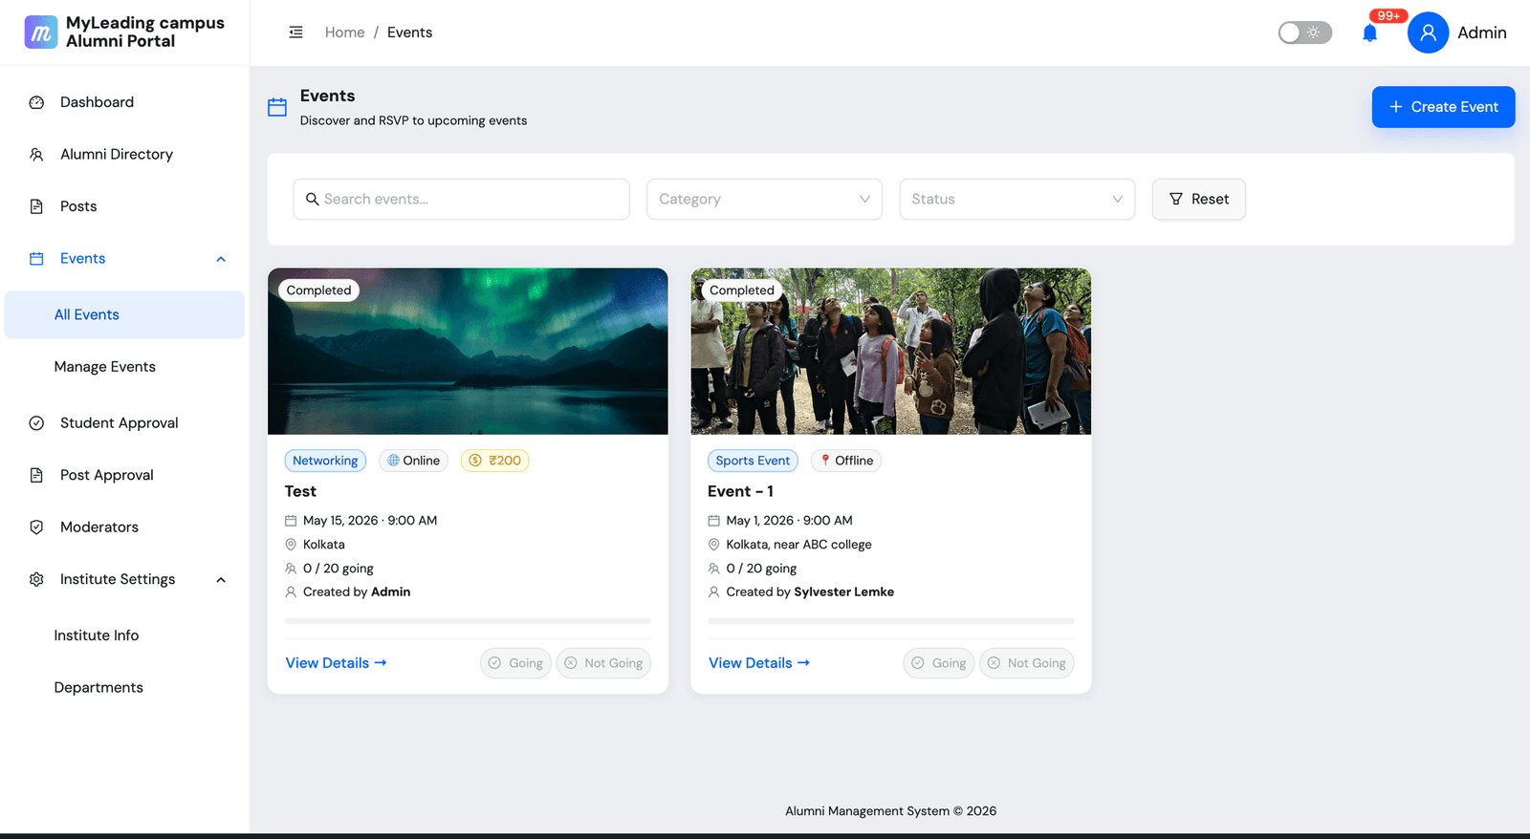Open the Status dropdown

(x=1016, y=199)
